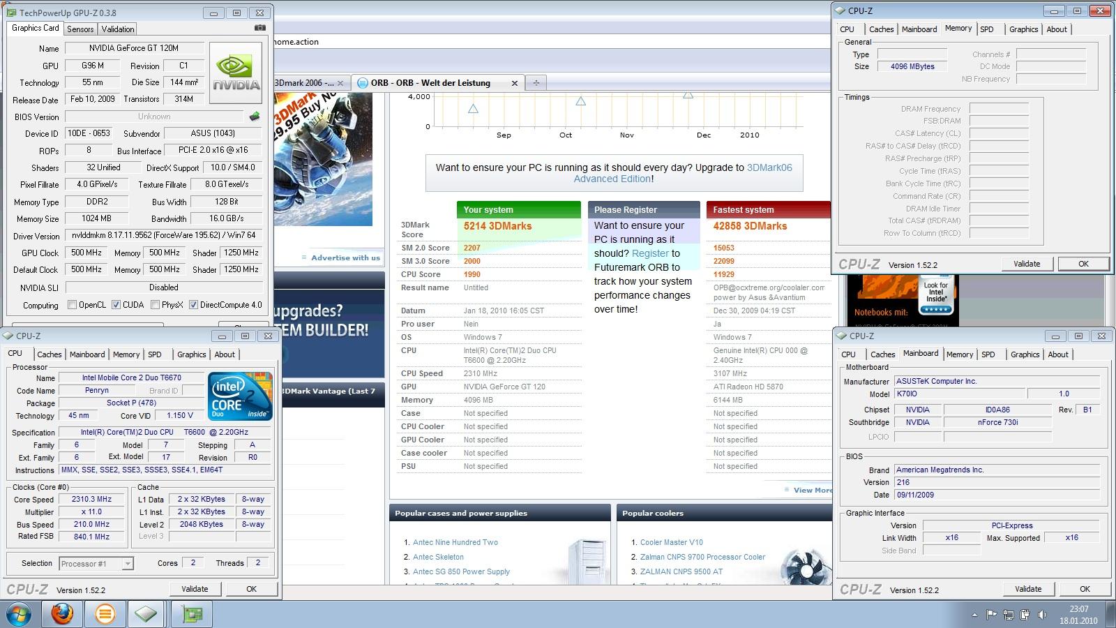Viewport: 1116px width, 628px height.
Task: Click the 3DMark Buy Now advertisement banner
Action: (323, 160)
